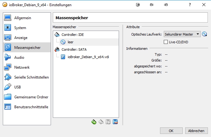The height and width of the screenshot is (137, 211).
Task: Open the Optisches Laufwerk Sekundärer Master dropdown
Action: click(x=182, y=34)
